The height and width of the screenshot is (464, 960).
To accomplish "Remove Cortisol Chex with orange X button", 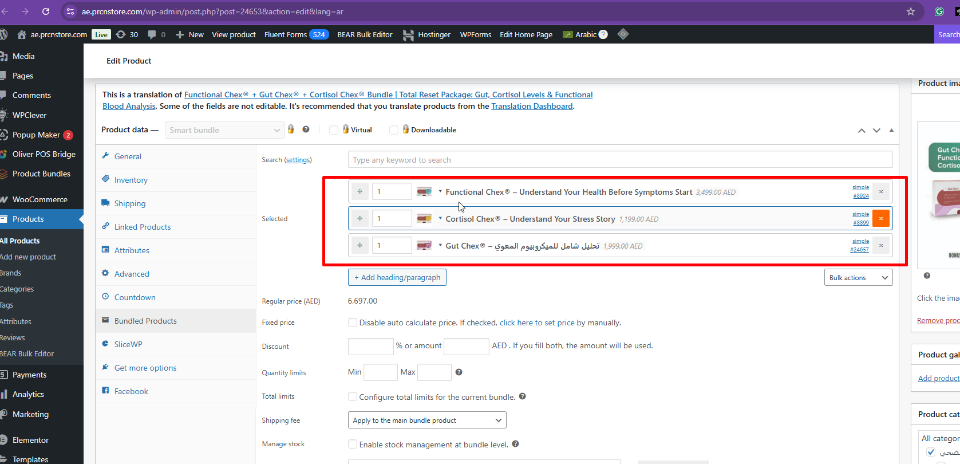I will (880, 218).
